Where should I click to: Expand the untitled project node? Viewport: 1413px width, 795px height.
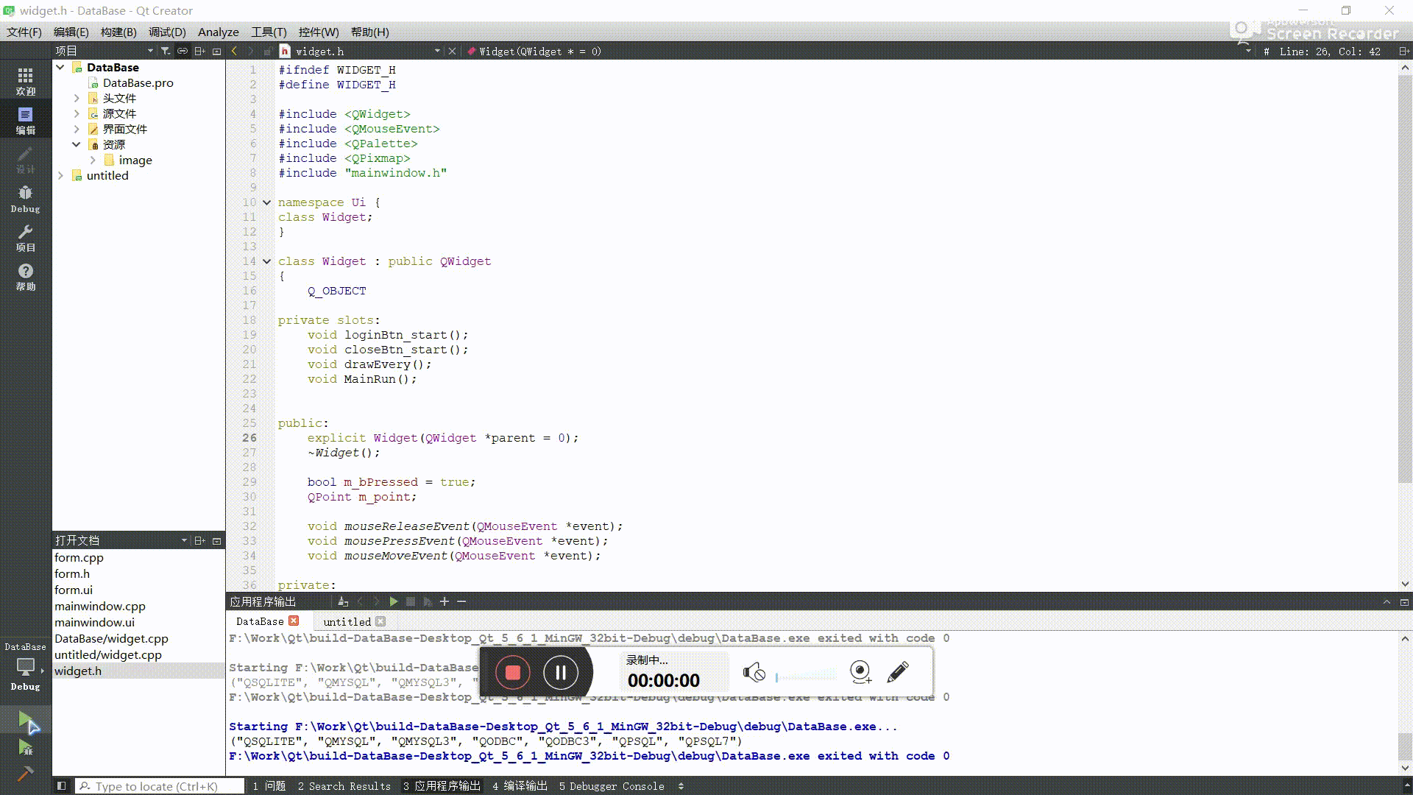tap(60, 175)
